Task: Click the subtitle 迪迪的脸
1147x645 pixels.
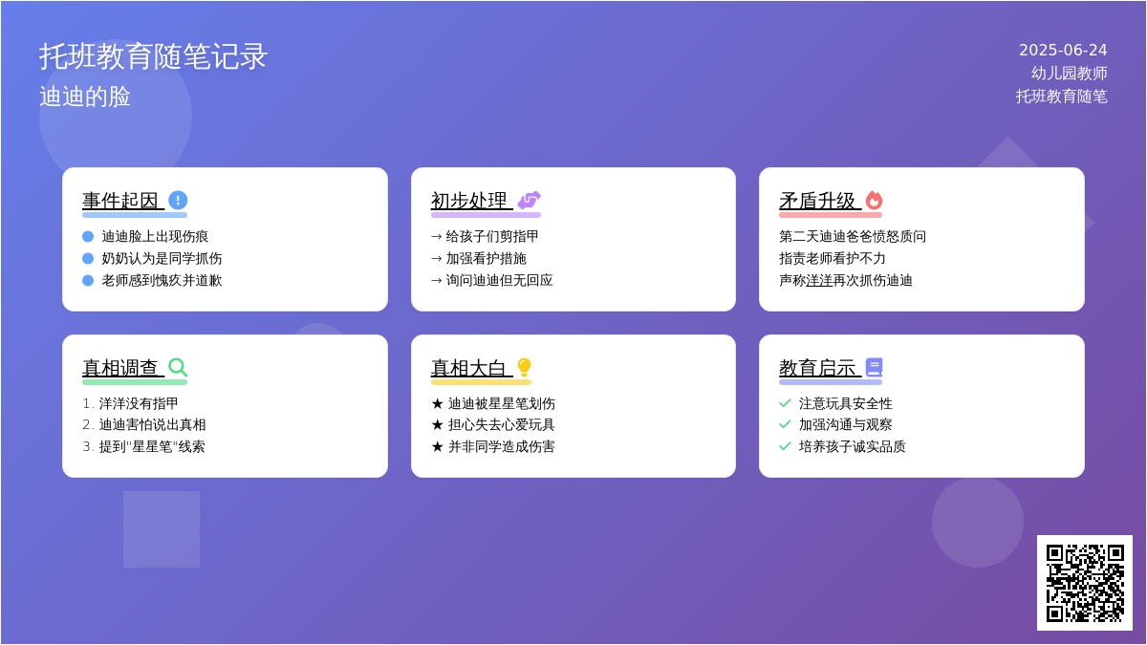Action: tap(85, 97)
